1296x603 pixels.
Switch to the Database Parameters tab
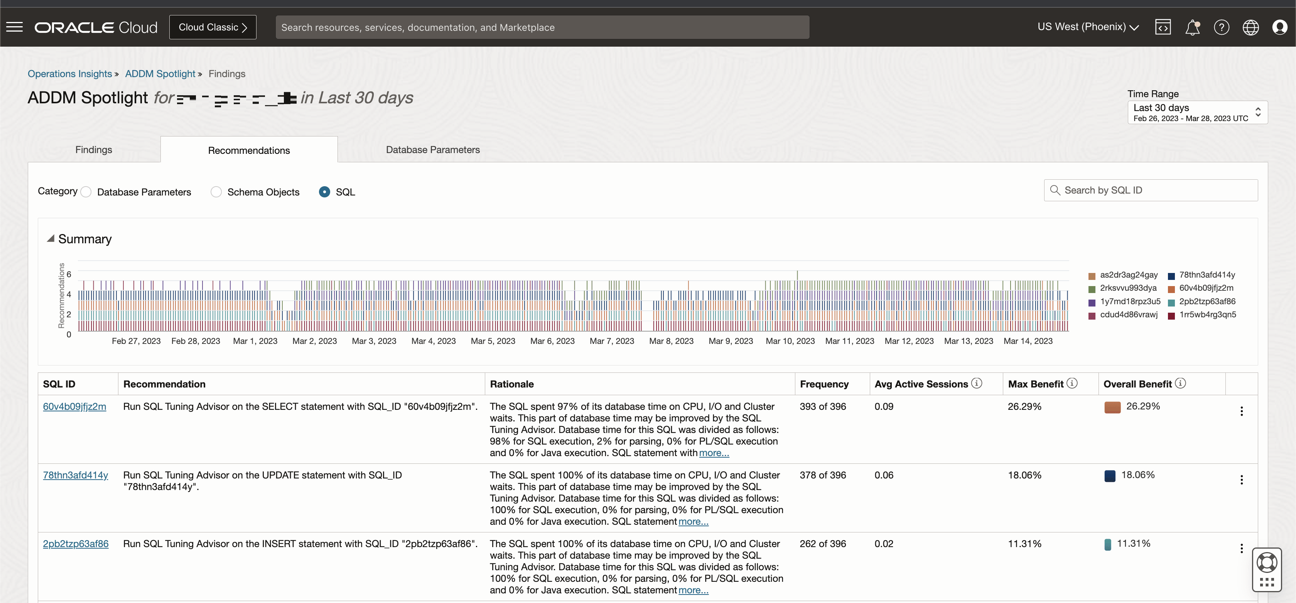pyautogui.click(x=432, y=149)
